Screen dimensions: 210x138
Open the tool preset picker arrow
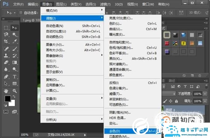(14, 13)
